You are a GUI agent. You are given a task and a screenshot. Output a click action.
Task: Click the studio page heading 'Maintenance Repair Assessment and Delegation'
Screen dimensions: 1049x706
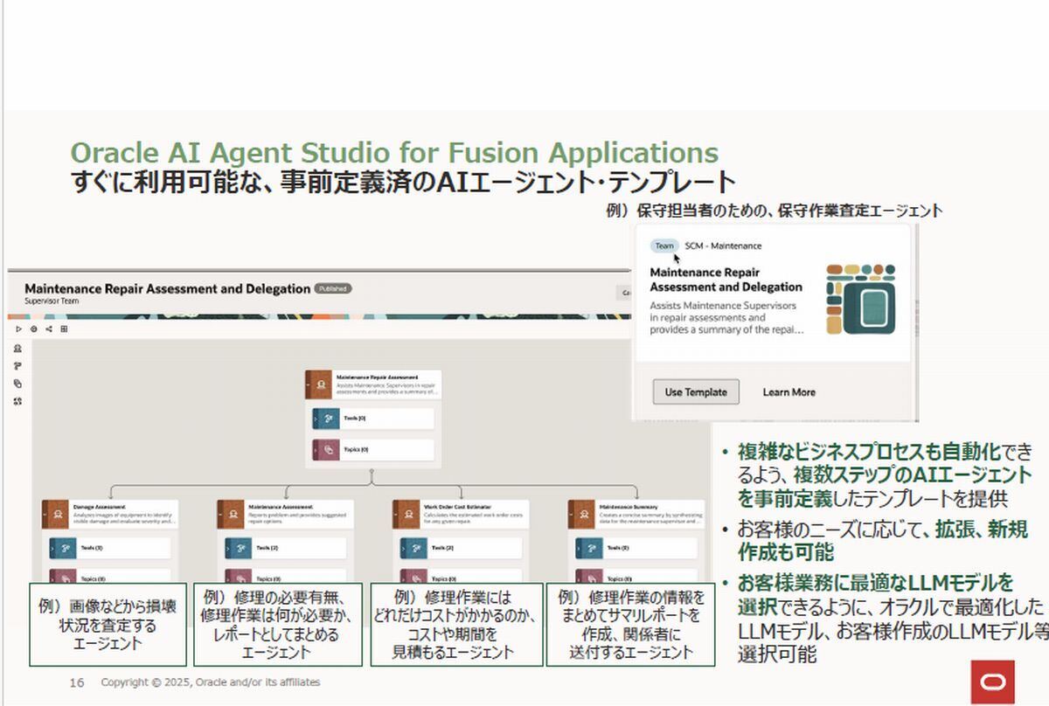[167, 287]
